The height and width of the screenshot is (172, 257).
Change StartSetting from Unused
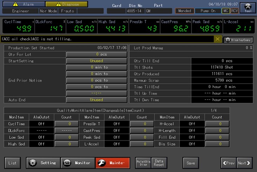point(96,61)
